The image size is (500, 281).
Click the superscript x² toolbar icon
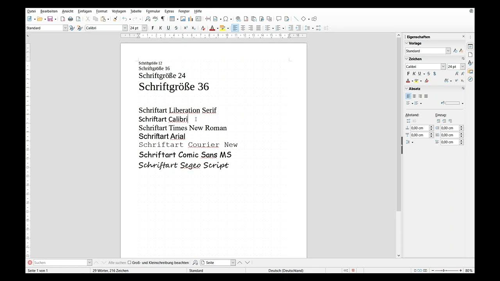coord(186,28)
